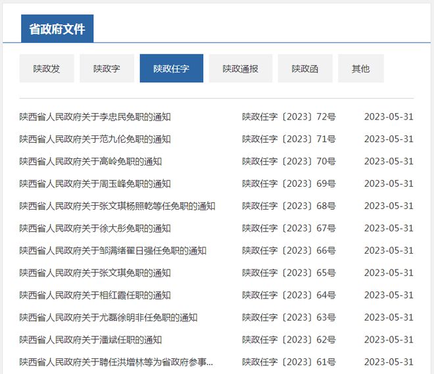Open the notice about 李忠民免职
The height and width of the screenshot is (374, 434).
pyautogui.click(x=95, y=117)
